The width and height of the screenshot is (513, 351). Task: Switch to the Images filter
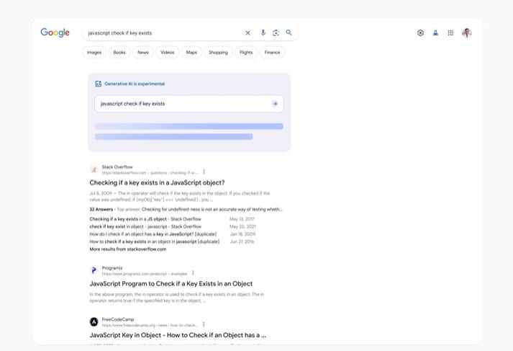[94, 53]
